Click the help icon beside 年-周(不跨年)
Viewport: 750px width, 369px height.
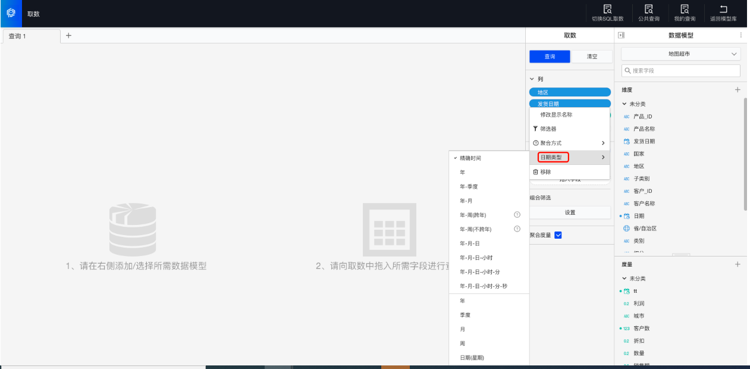(517, 229)
